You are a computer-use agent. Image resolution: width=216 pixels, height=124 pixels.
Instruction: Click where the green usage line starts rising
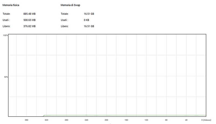(x=44, y=116)
